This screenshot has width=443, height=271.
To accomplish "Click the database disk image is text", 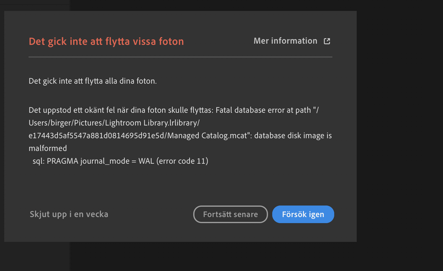I will pyautogui.click(x=293, y=135).
